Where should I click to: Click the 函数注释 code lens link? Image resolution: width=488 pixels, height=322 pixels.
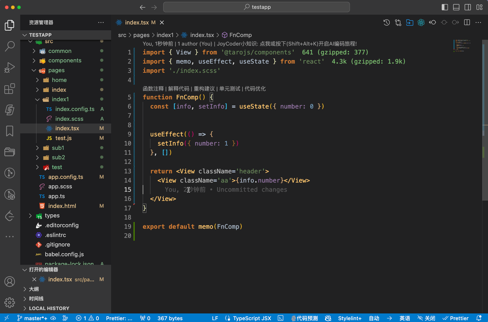(153, 89)
